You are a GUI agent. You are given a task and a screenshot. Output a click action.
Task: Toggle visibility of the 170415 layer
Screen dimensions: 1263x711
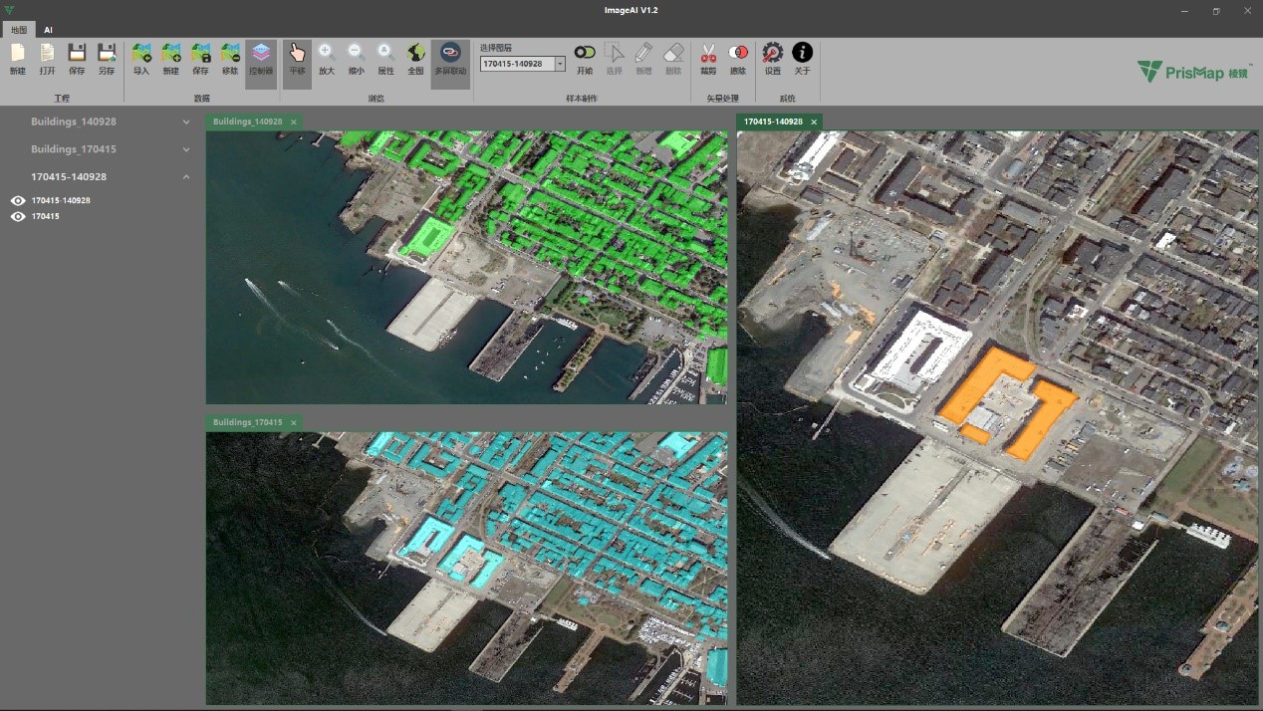point(18,216)
